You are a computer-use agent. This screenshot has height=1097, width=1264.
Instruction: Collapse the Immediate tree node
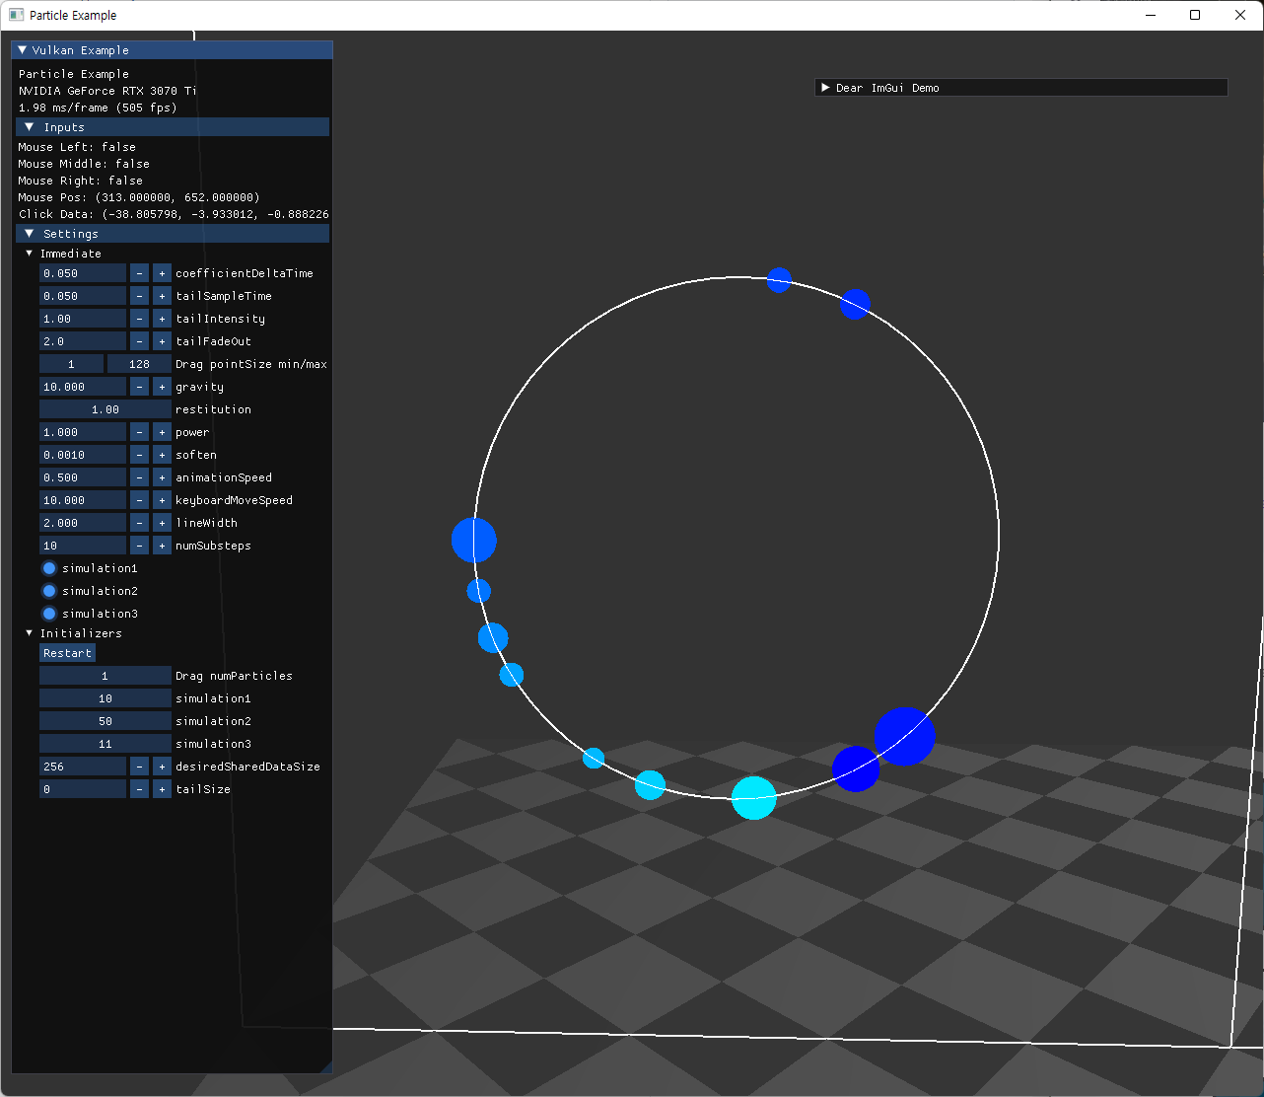click(x=30, y=254)
